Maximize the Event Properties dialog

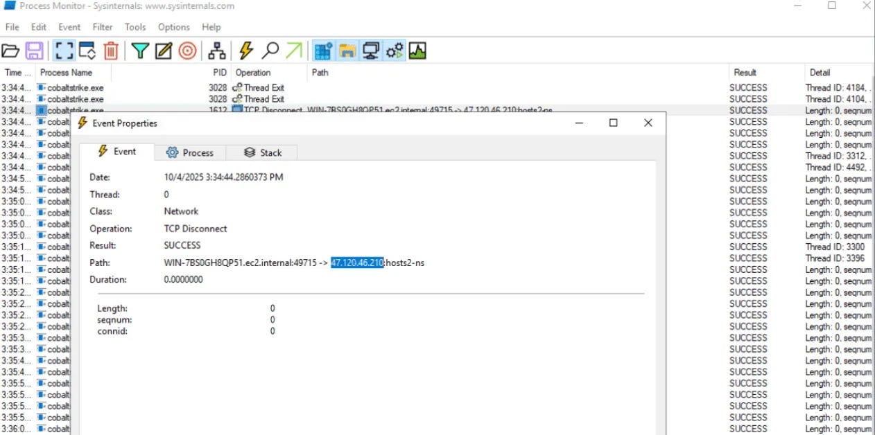point(613,123)
